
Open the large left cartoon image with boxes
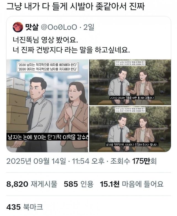47,106
